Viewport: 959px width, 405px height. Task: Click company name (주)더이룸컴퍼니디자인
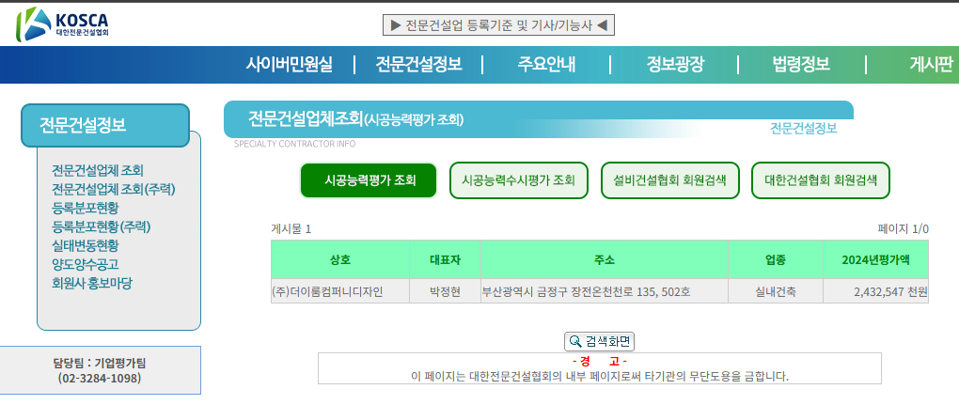click(327, 291)
